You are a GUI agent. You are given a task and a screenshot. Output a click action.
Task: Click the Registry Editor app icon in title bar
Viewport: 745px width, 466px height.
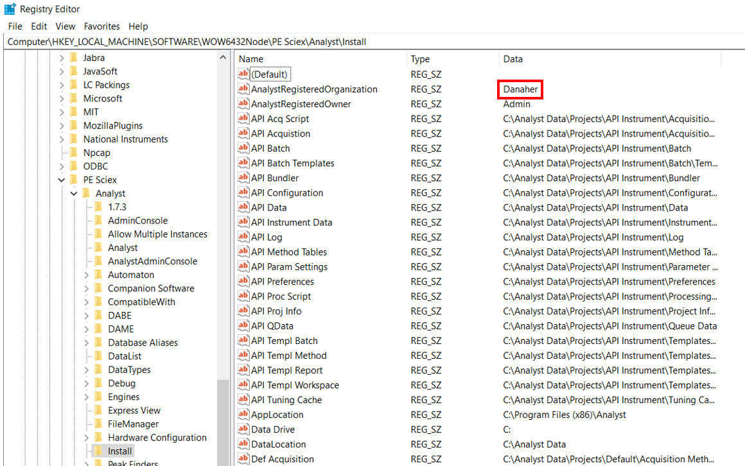point(10,8)
